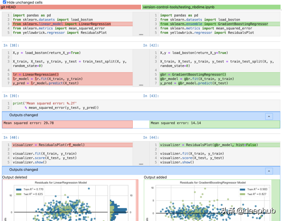Click the gutter sync icon beside imports cell
Screen dimensions: 282x221
[141, 34]
